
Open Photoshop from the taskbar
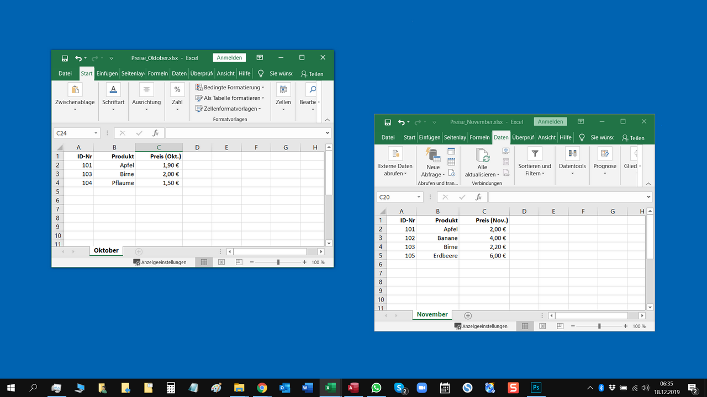(x=535, y=388)
